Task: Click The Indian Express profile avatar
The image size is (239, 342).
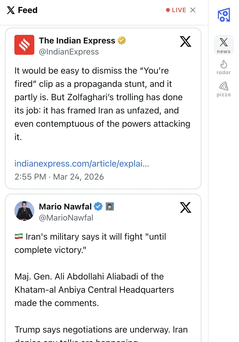Action: (24, 45)
